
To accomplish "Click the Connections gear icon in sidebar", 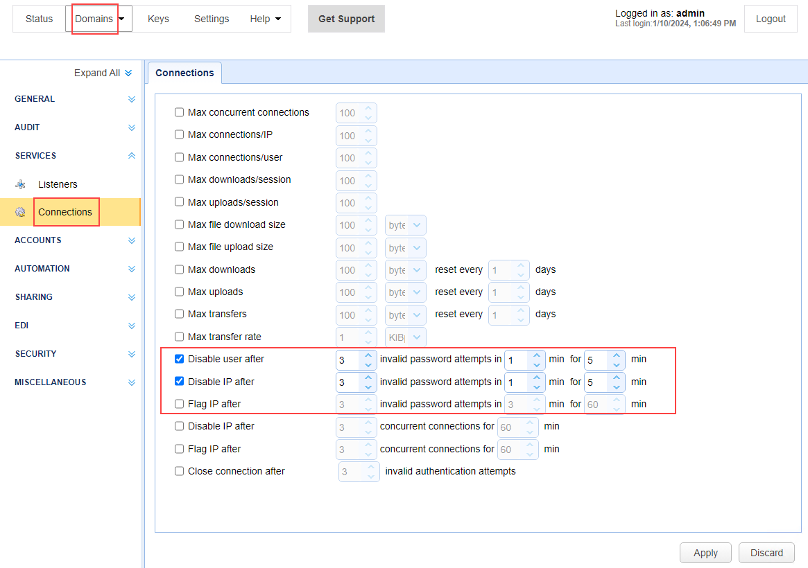I will [21, 212].
